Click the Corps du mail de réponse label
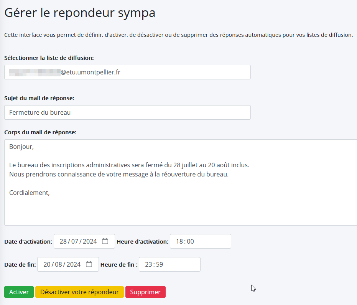Viewport: 357px width, 305px height. [x=41, y=132]
